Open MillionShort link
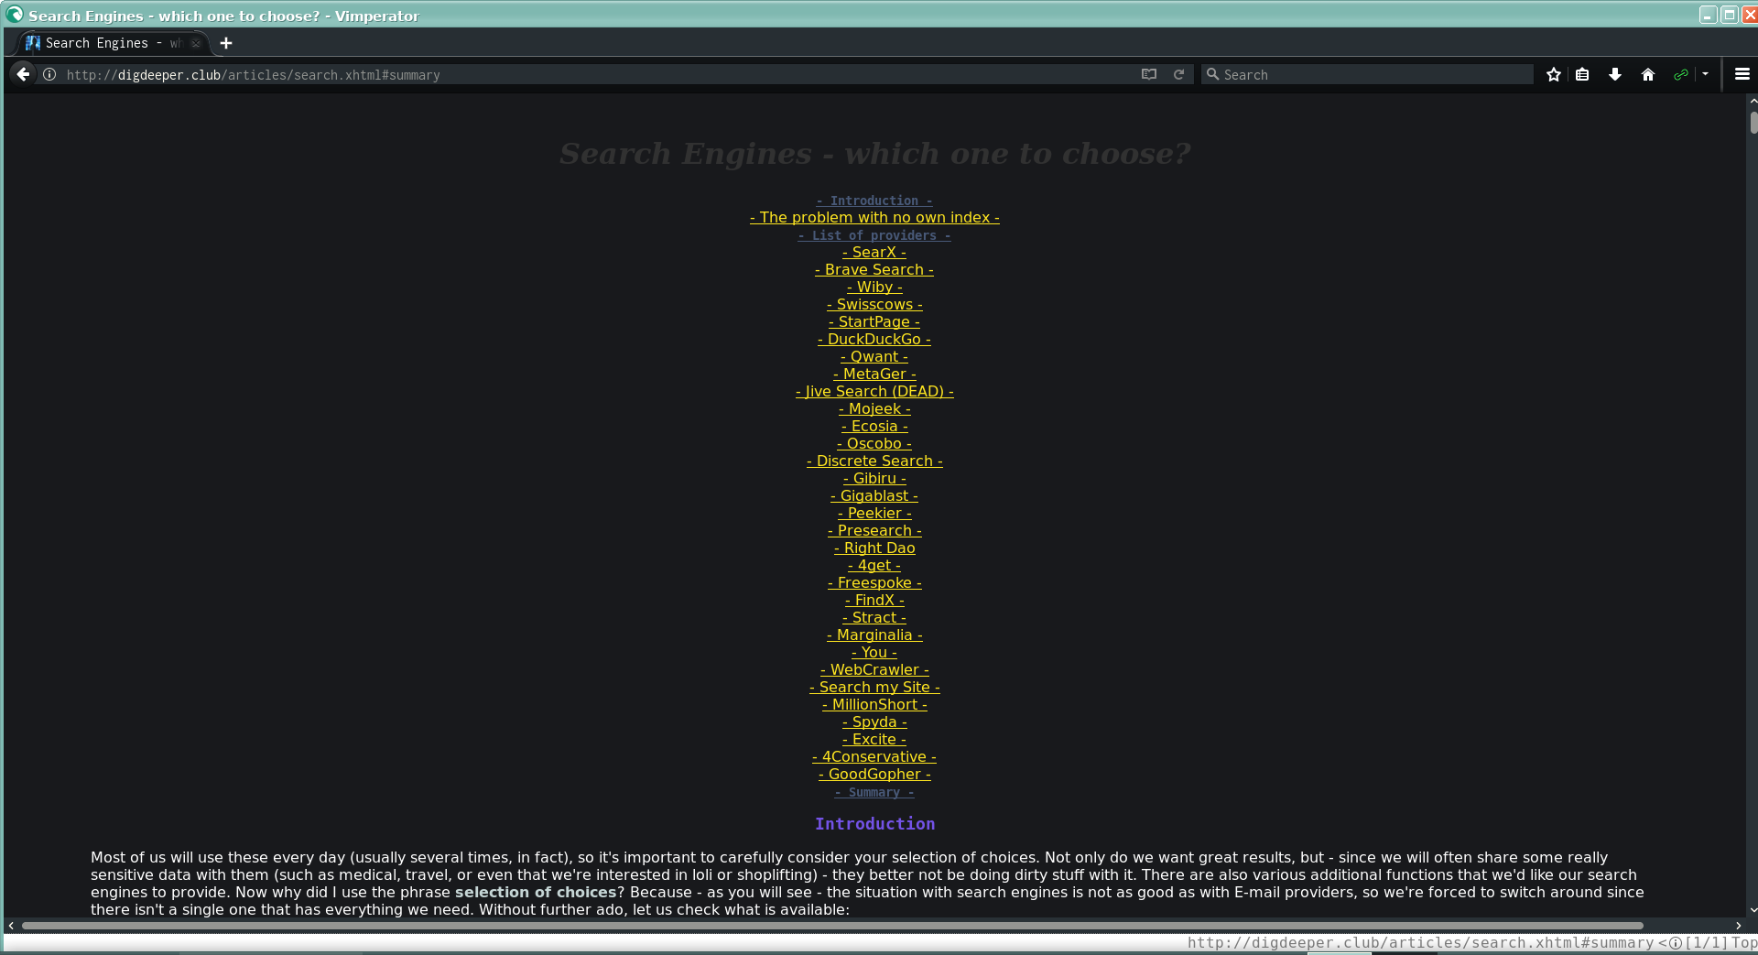 pyautogui.click(x=874, y=704)
